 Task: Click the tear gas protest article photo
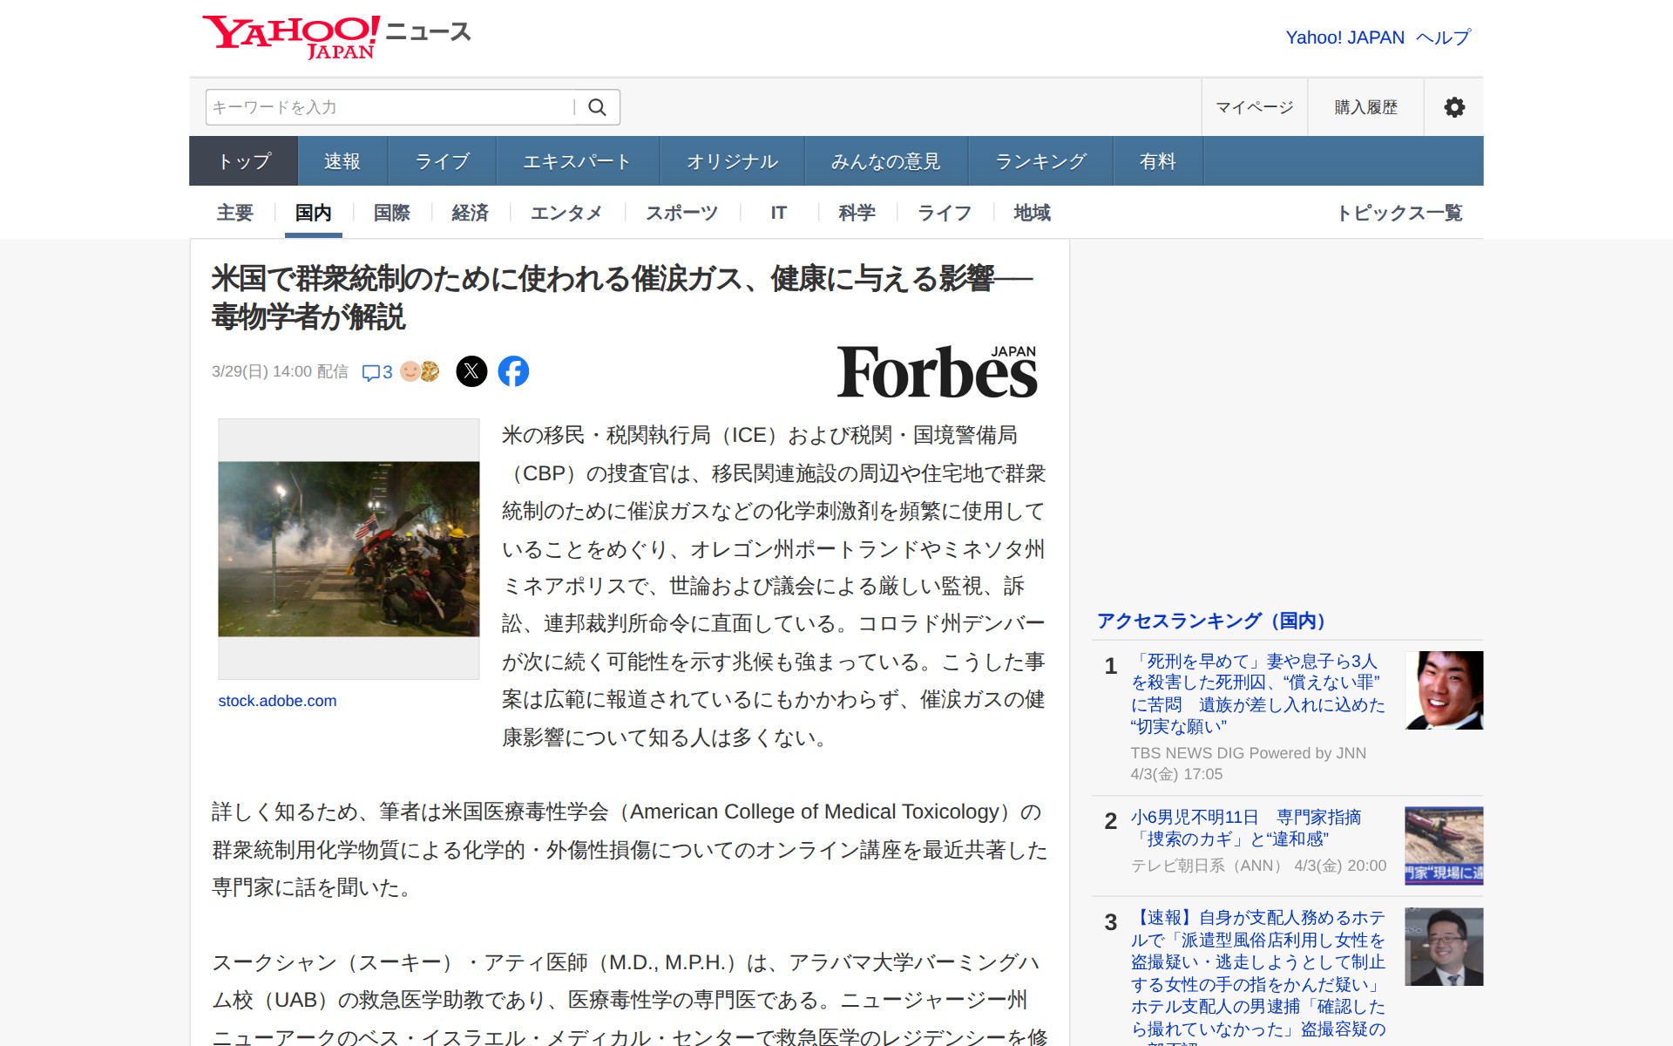tap(349, 548)
